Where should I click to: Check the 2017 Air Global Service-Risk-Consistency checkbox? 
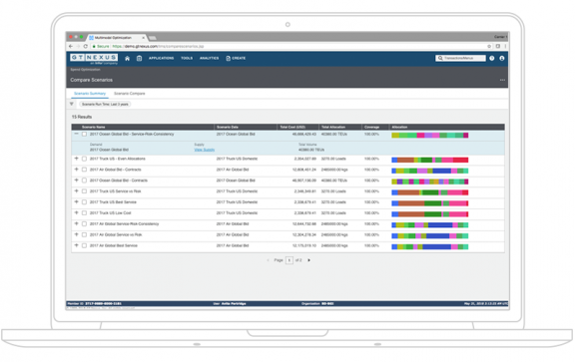click(84, 223)
